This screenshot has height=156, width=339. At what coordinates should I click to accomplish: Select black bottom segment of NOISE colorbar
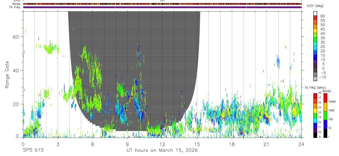(325, 133)
